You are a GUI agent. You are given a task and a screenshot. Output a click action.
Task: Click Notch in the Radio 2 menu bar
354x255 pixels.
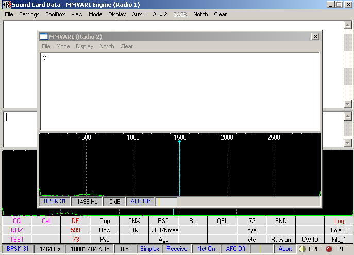[x=107, y=46]
